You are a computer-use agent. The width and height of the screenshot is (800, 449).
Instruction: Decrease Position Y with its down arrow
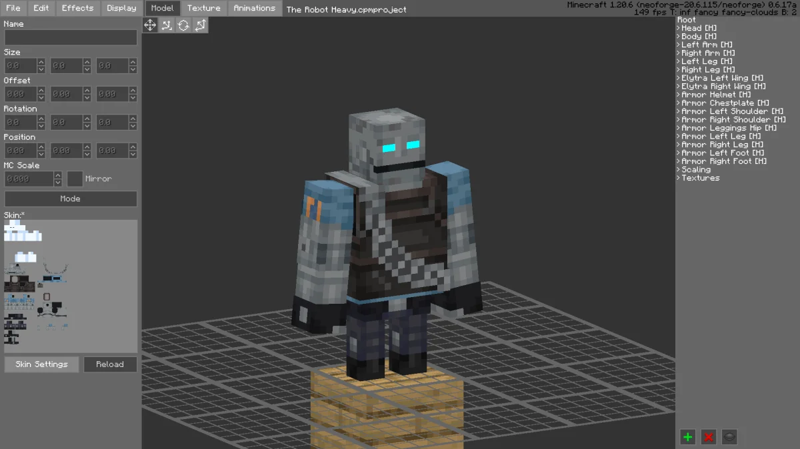[x=87, y=155]
